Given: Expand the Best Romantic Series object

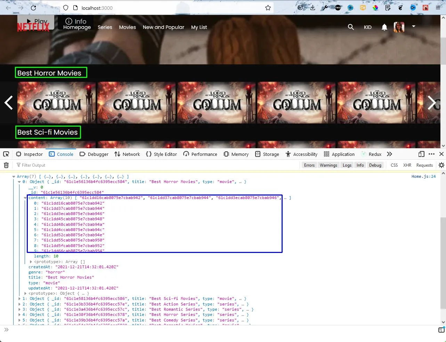Looking at the screenshot, I should [x=19, y=309].
